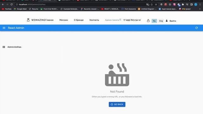Click the refresh icon in React Admin bar
The width and height of the screenshot is (203, 114).
click(x=197, y=28)
